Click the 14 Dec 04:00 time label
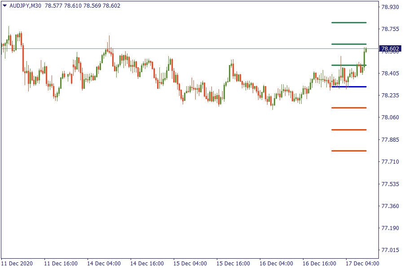 [104, 263]
